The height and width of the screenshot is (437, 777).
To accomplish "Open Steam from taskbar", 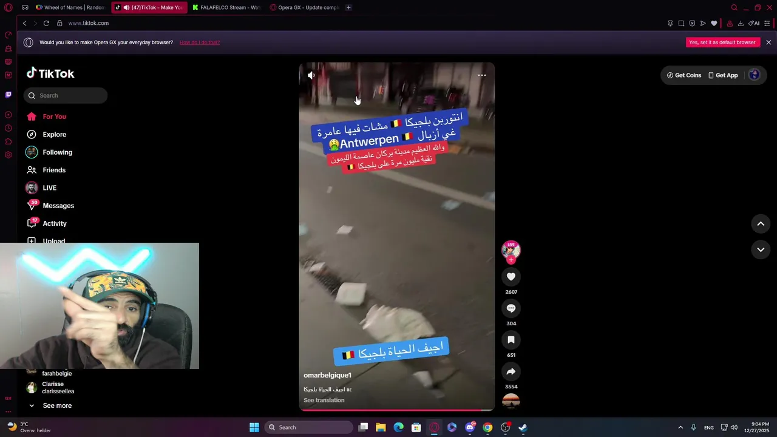I will (523, 427).
